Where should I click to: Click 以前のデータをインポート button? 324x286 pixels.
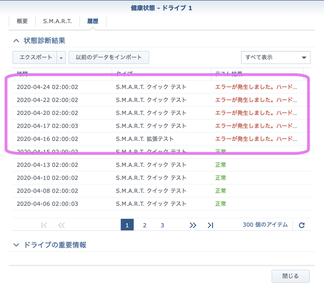tap(109, 57)
